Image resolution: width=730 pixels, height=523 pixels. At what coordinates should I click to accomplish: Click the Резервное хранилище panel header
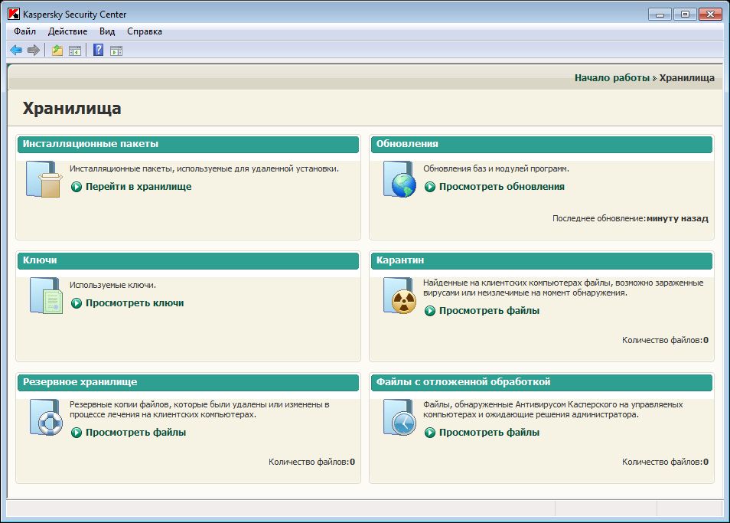coord(188,382)
